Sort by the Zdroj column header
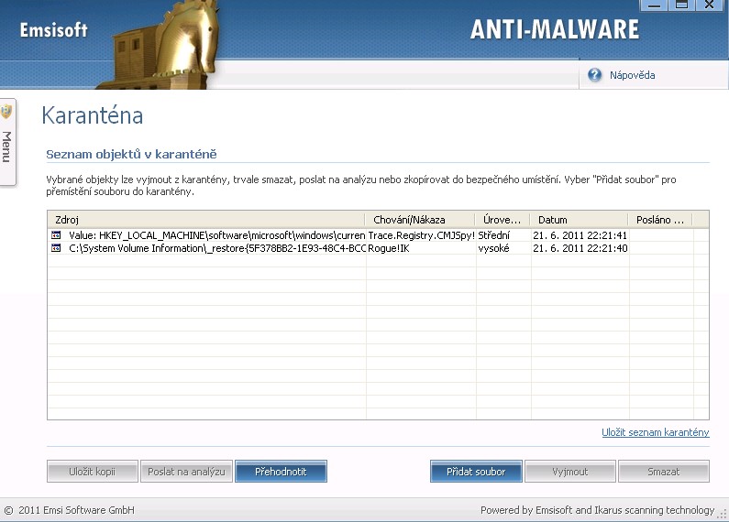Viewport: 729px width, 522px height. coord(206,220)
